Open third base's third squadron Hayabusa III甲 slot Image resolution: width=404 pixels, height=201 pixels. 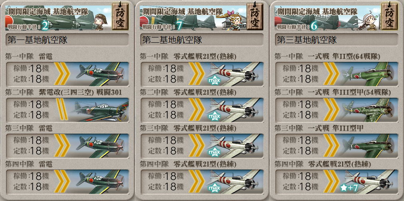336,146
